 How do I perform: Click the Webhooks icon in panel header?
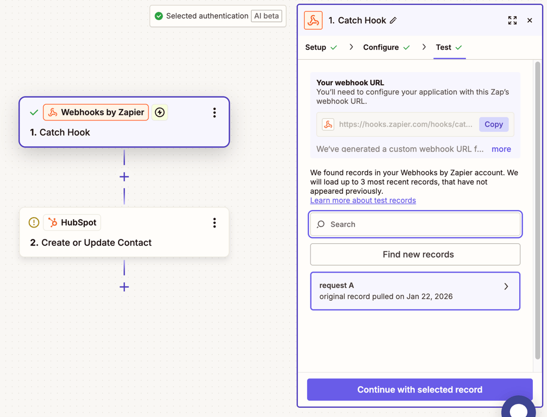pos(313,21)
